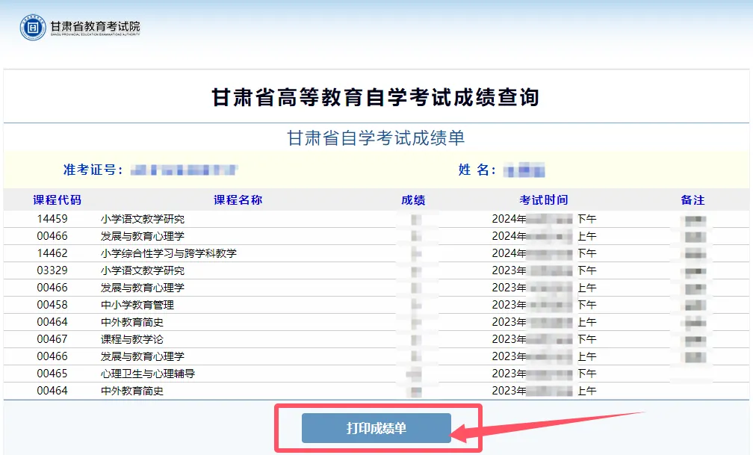
Task: Click the Gansu Education Examinations Authority logo icon
Action: [x=33, y=28]
